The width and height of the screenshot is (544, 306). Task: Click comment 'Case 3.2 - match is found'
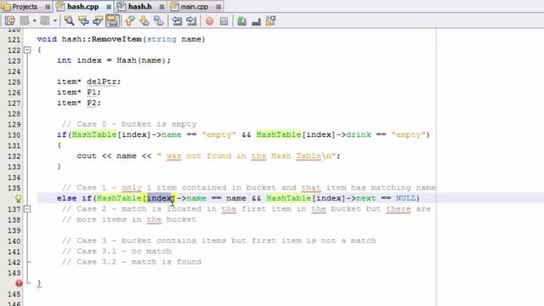(x=139, y=262)
